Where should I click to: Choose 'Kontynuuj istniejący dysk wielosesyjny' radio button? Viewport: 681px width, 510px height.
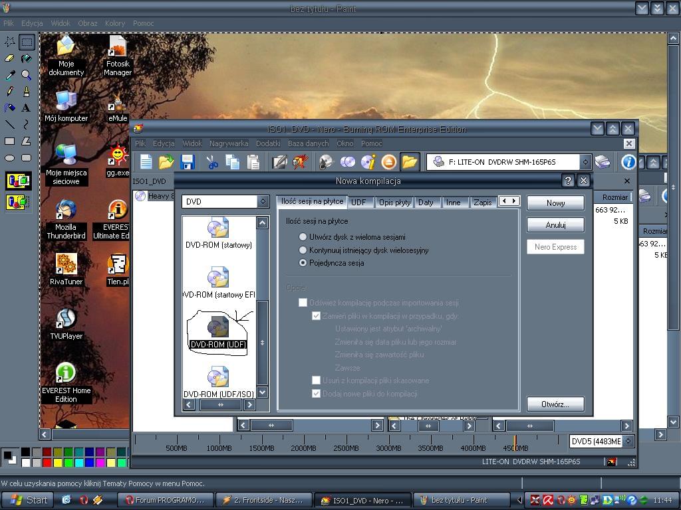pyautogui.click(x=303, y=250)
